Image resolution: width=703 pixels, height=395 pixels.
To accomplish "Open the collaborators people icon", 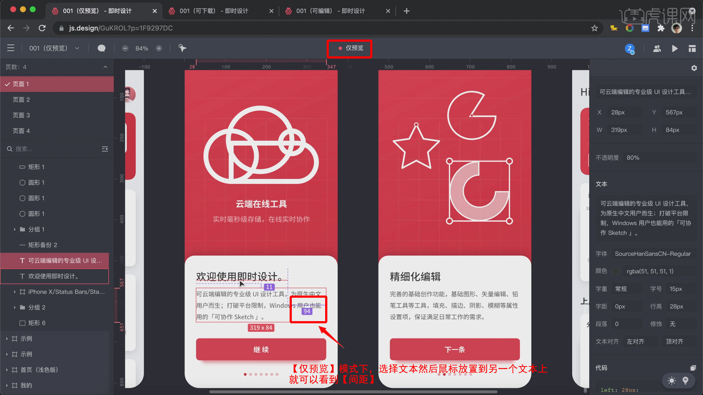I will (x=657, y=48).
